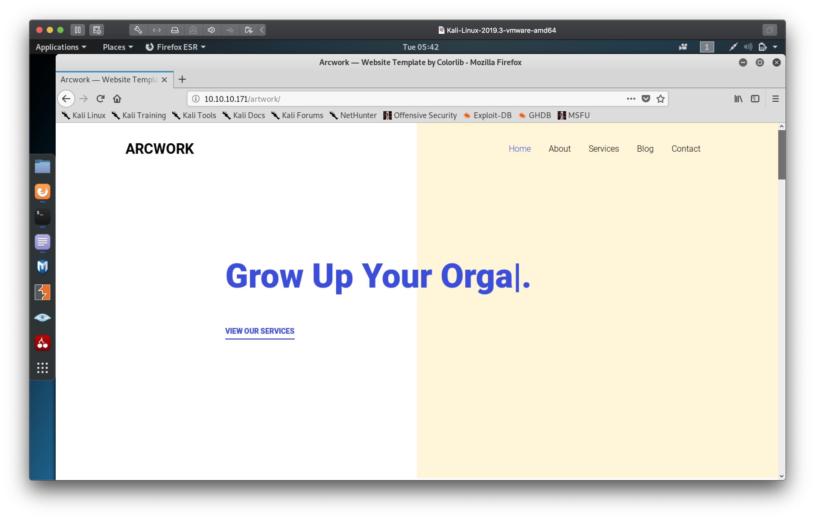Open the Services nav item

pos(603,149)
